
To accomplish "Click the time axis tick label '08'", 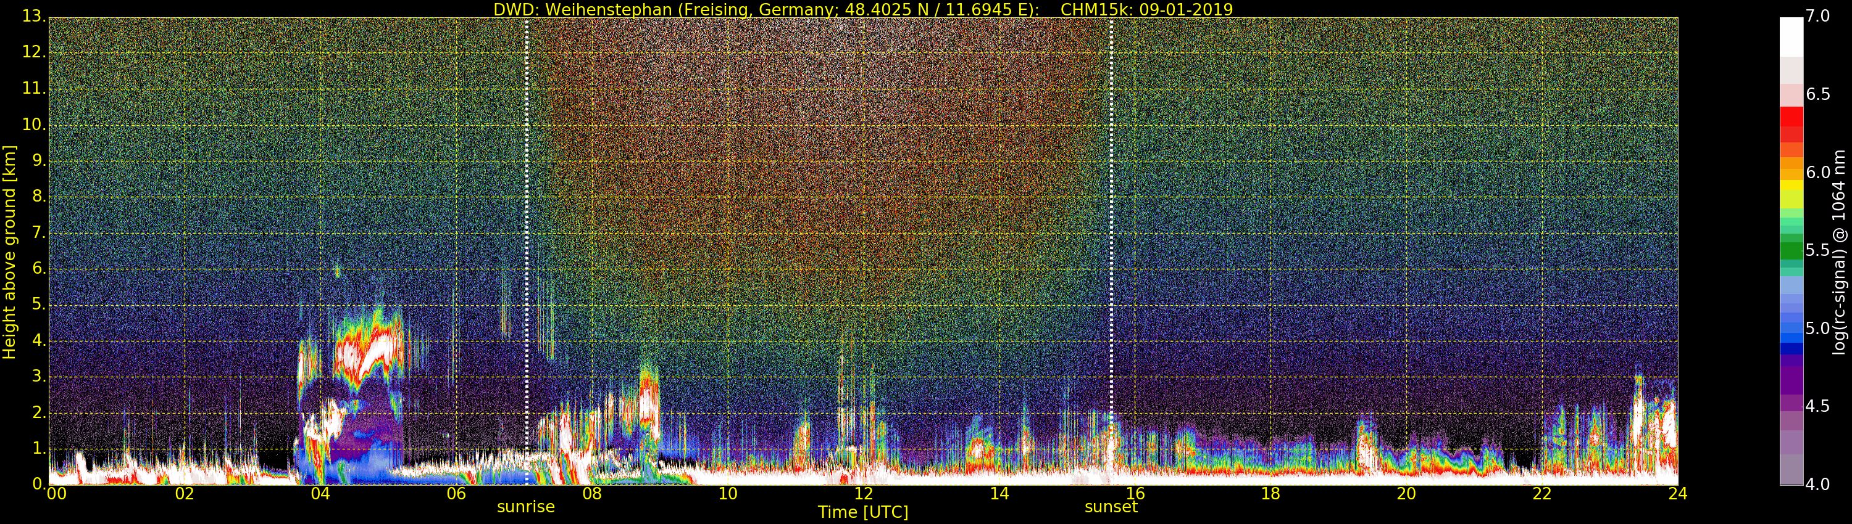I will [591, 494].
